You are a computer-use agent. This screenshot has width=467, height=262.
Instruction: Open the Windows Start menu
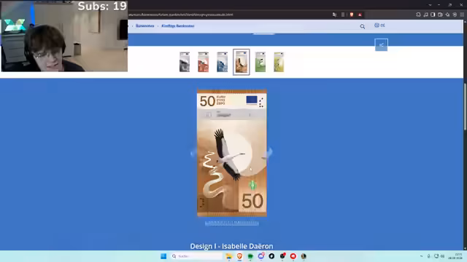163,256
